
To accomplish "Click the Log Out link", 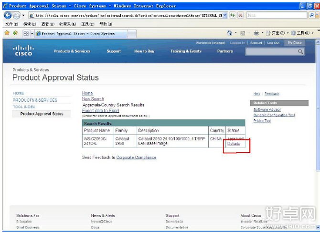I will [x=273, y=43].
